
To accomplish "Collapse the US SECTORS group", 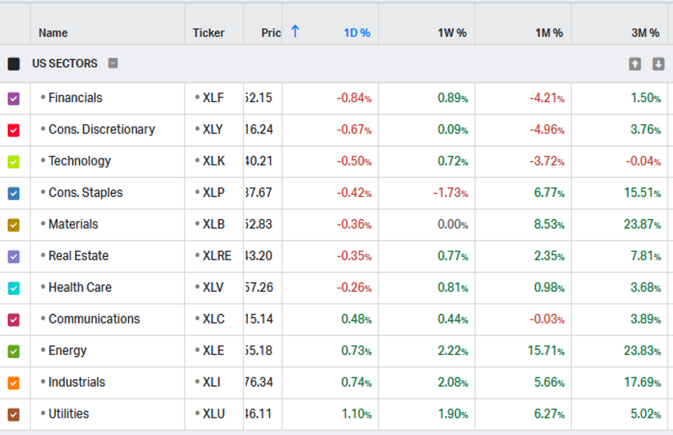I will click(113, 63).
